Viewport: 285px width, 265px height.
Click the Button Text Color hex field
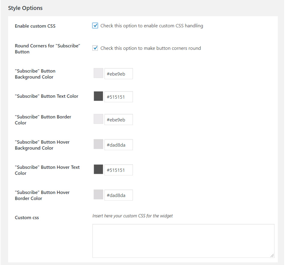pyautogui.click(x=118, y=97)
